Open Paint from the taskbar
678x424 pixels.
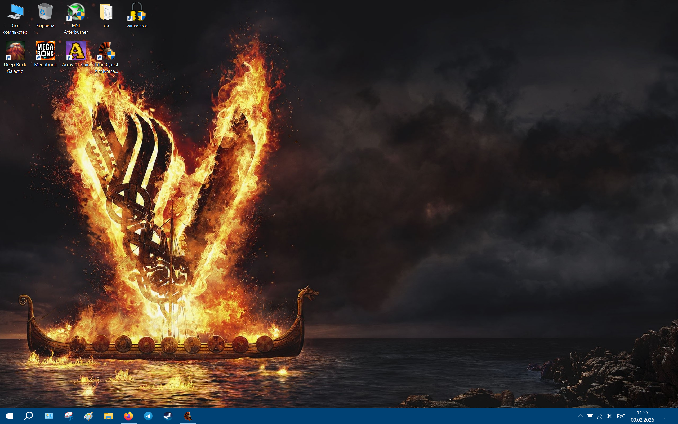[x=88, y=416]
